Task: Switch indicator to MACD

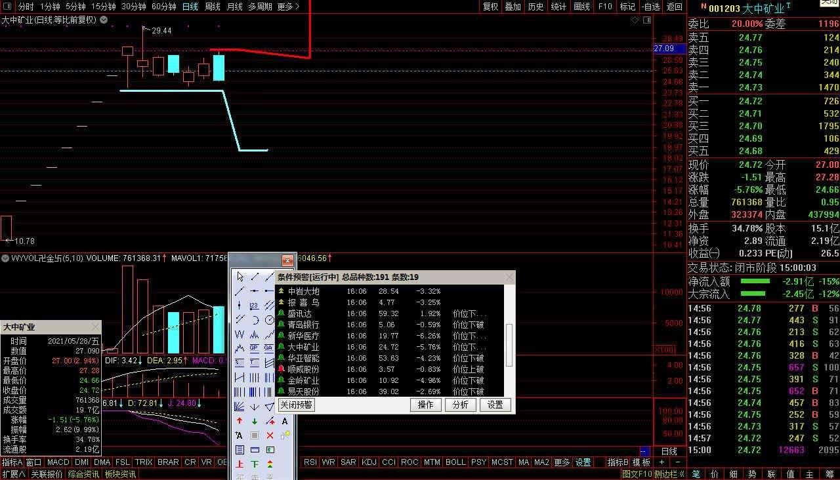Action: click(58, 462)
